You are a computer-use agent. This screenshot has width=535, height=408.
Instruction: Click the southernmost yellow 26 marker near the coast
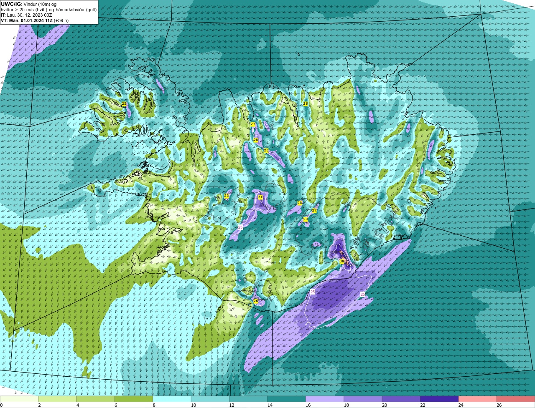(x=256, y=301)
